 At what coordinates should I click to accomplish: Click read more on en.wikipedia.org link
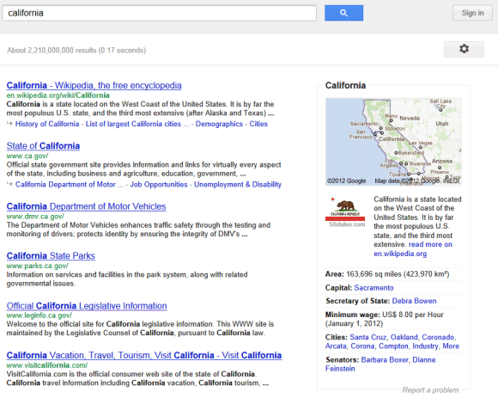413,249
